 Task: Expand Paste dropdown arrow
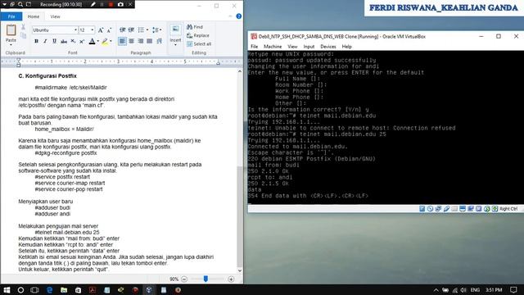(11, 44)
